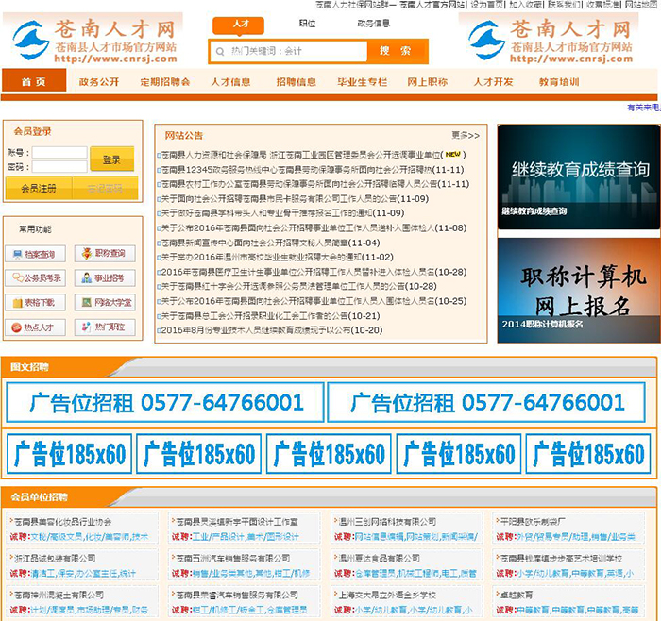Image resolution: width=661 pixels, height=621 pixels.
Task: Go to 招聘信息 in navigation
Action: click(296, 82)
